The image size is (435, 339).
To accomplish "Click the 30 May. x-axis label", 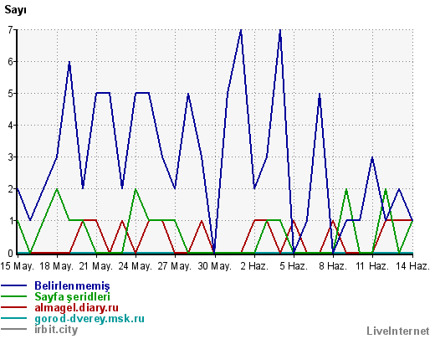I will [215, 266].
